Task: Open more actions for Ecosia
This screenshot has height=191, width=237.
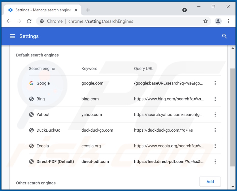Action: (x=215, y=146)
